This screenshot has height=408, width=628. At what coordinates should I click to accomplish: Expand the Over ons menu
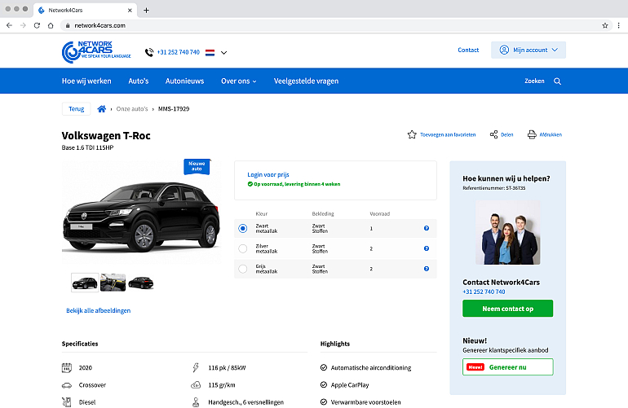click(239, 81)
